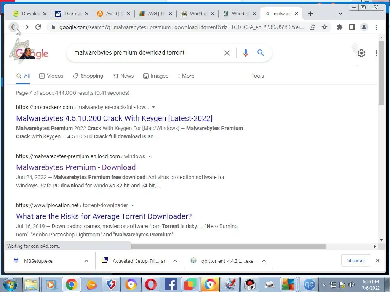The height and width of the screenshot is (292, 390).
Task: Open qbittorrent exe download options arrow
Action: [x=264, y=261]
